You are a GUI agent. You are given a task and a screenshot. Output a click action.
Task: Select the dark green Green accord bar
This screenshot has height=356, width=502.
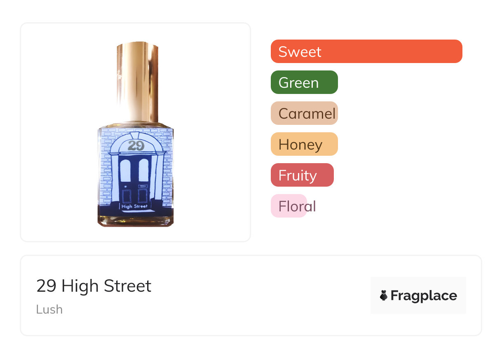pos(304,82)
